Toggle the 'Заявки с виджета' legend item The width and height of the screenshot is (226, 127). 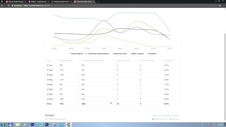click(x=136, y=54)
